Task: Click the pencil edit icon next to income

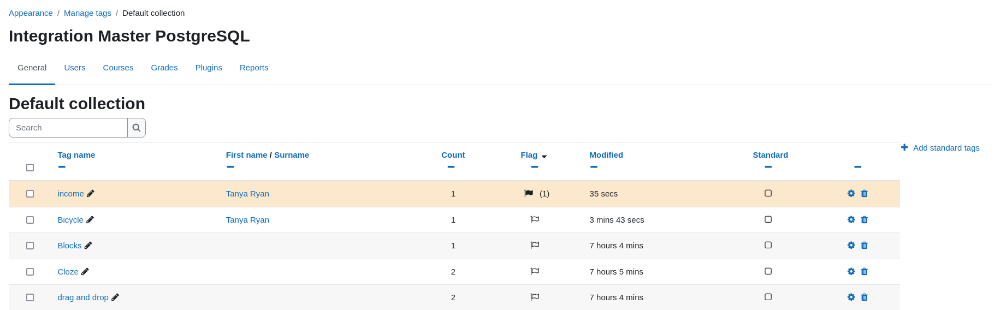Action: pos(91,193)
